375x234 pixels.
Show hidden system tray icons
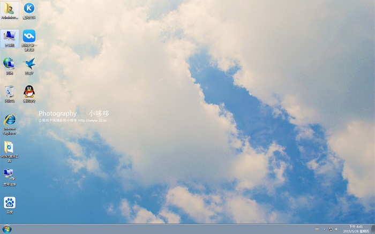tap(324, 229)
